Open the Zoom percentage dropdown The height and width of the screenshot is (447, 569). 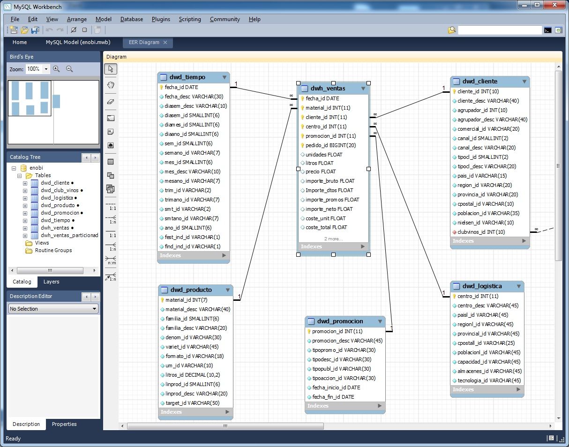[x=46, y=69]
